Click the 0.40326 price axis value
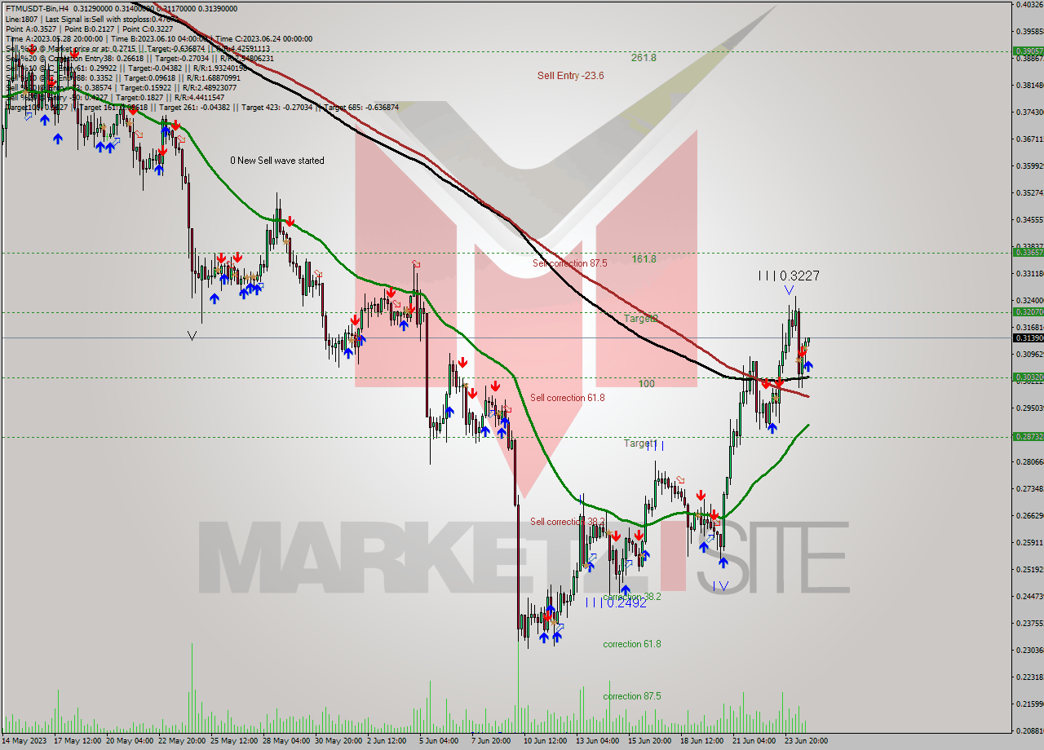The height and width of the screenshot is (750, 1044). coord(1029,5)
